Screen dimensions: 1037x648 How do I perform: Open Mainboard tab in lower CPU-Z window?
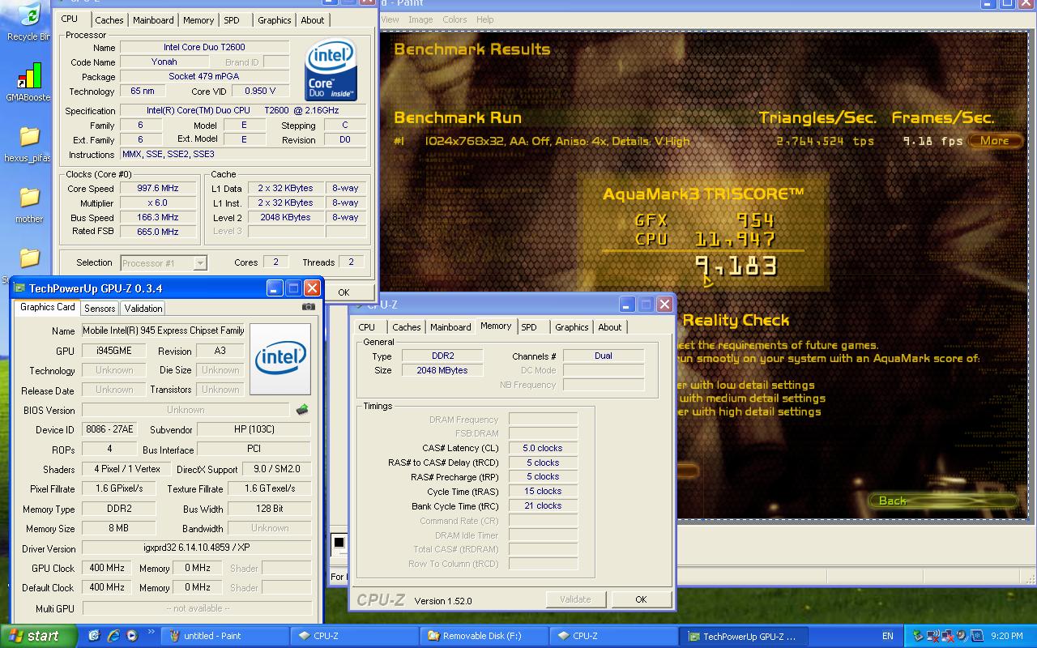tap(450, 327)
